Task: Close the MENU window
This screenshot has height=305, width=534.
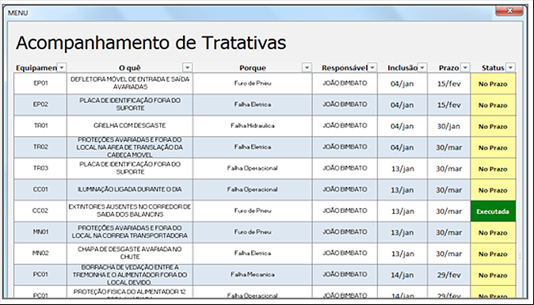Action: click(509, 10)
